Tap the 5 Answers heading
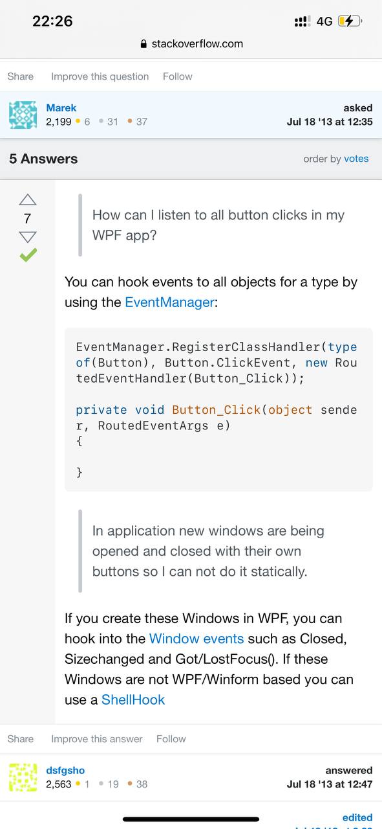382x829 pixels. (x=43, y=159)
